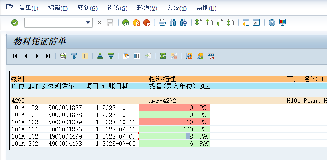Click the Set filter funnel icon
The height and width of the screenshot is (160, 327).
[x=74, y=56]
